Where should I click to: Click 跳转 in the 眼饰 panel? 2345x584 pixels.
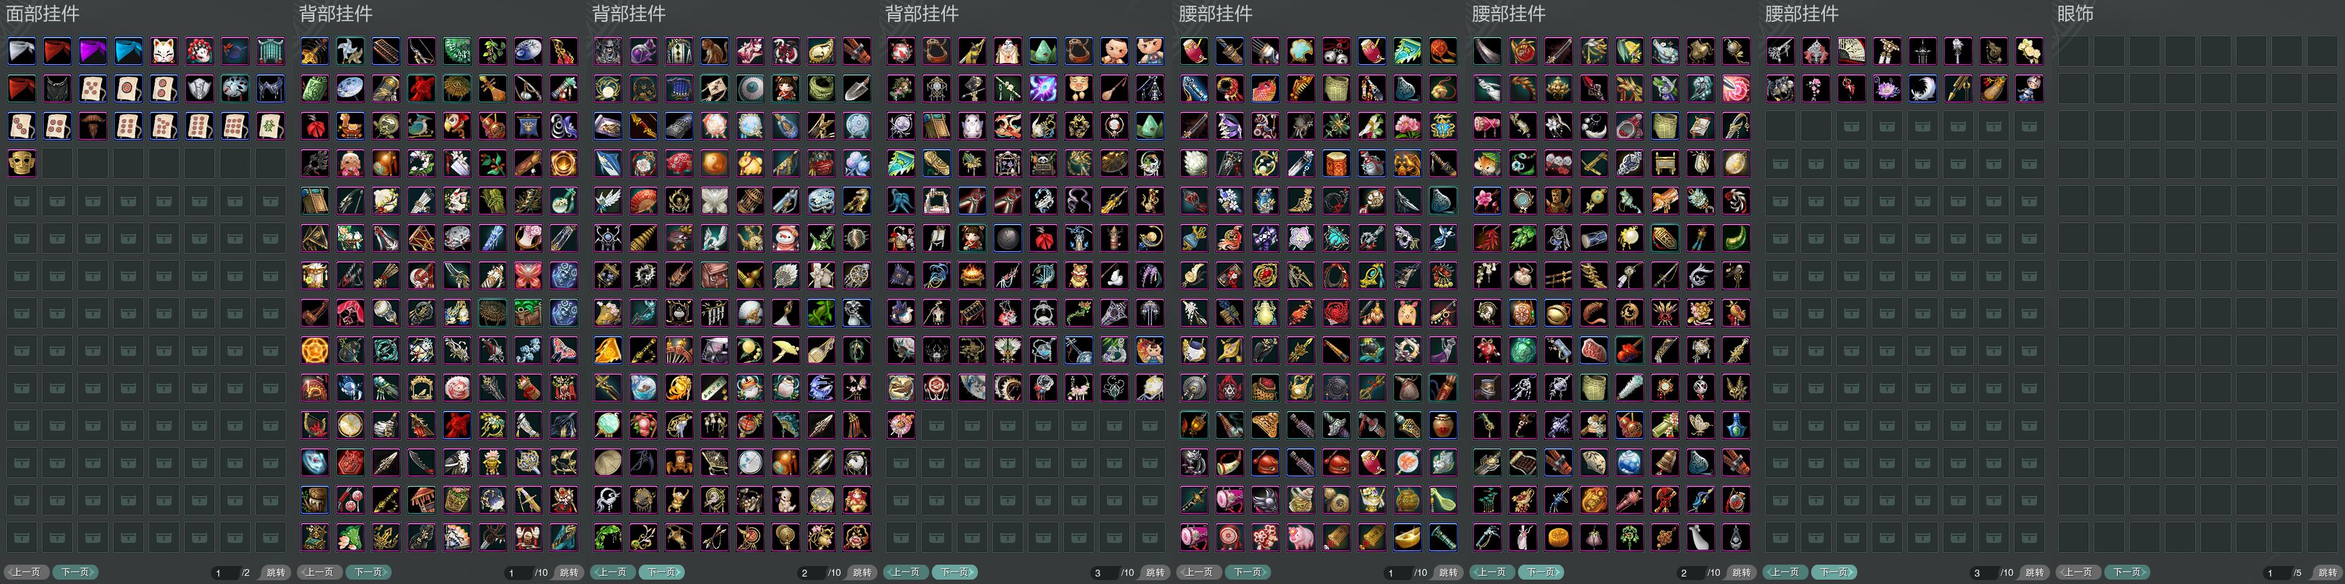tap(2327, 572)
